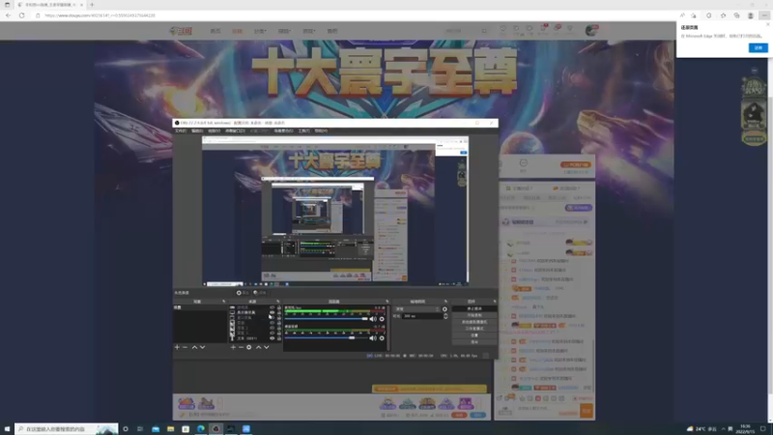
Task: Open the 分类 dropdown in the Douyu navigation
Action: tap(260, 31)
